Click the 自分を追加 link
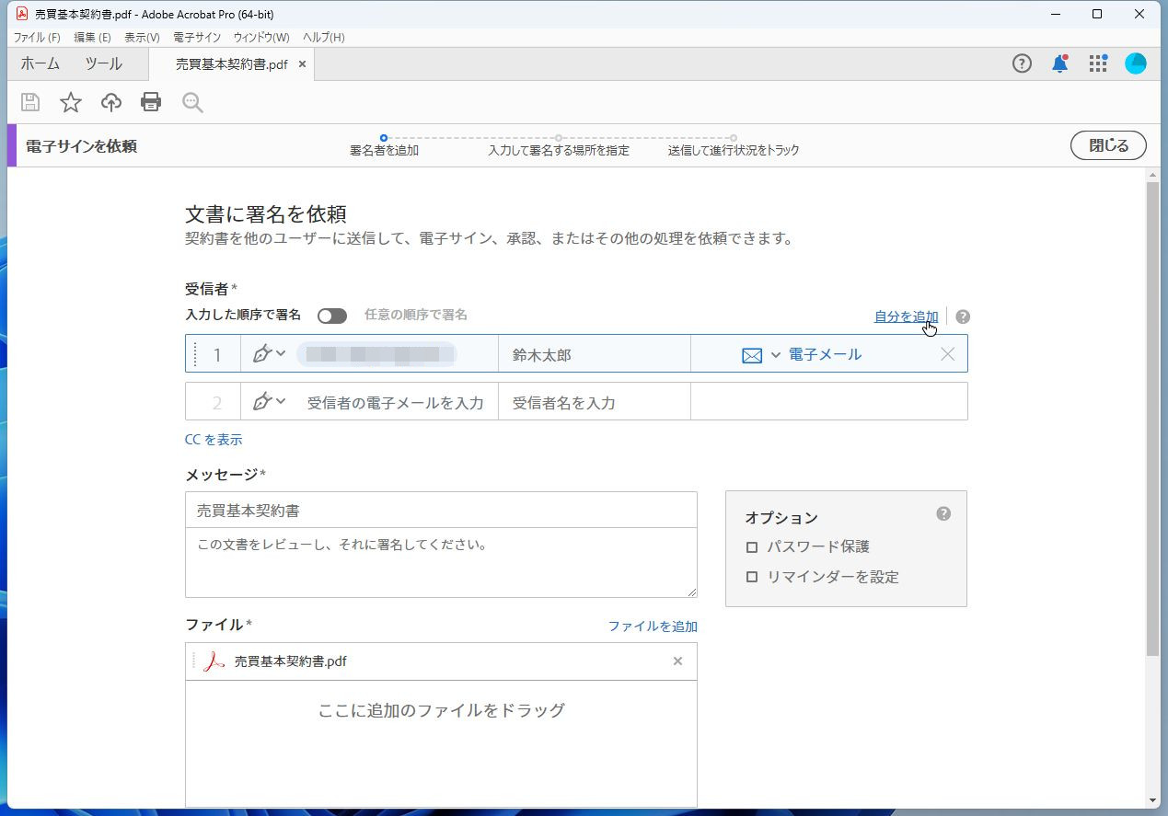This screenshot has width=1168, height=816. pyautogui.click(x=904, y=316)
